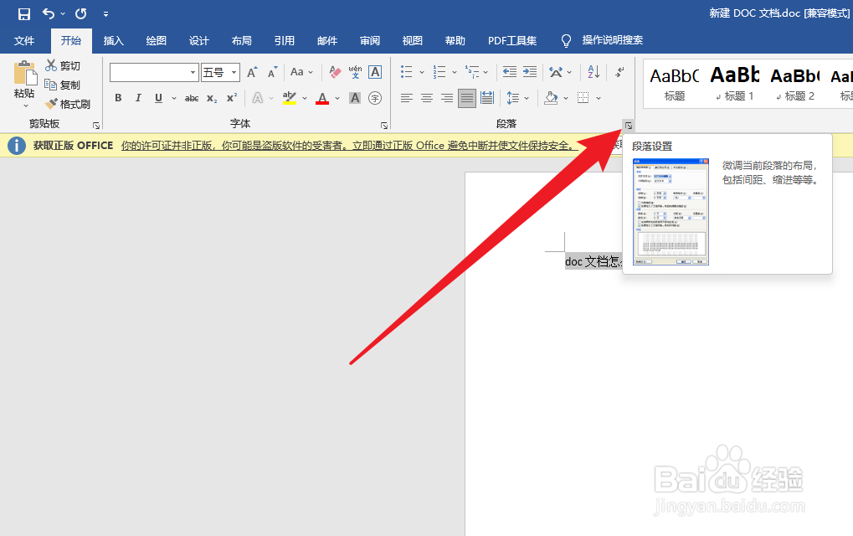Switch to the 引用 ribbon tab
This screenshot has width=853, height=536.
pos(284,41)
